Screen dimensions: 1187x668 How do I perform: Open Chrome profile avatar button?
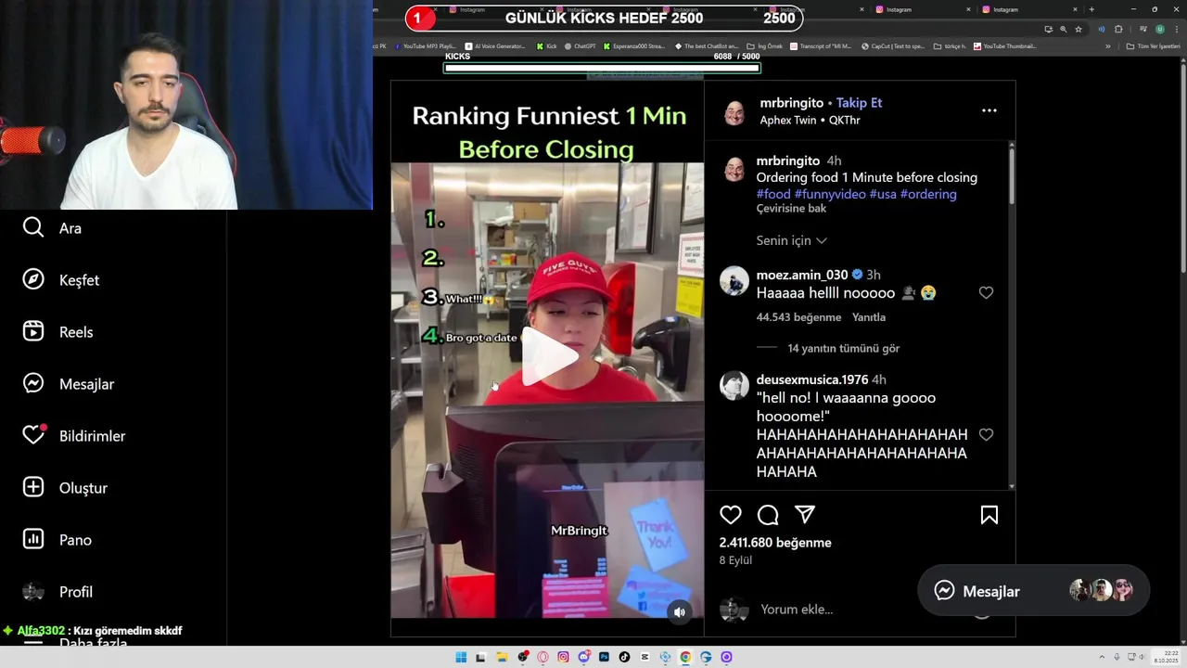[x=1159, y=29]
